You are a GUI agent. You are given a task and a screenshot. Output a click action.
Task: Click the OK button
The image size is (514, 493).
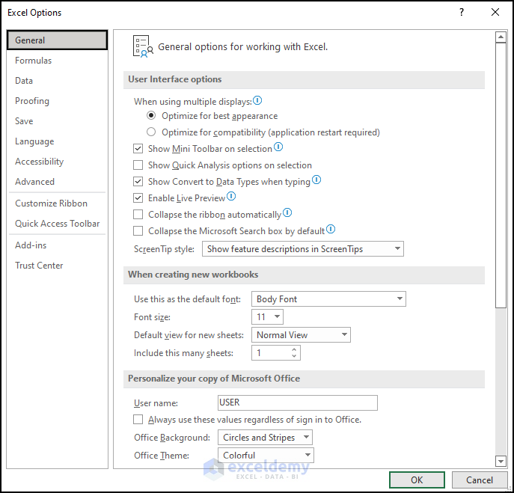[x=417, y=480]
